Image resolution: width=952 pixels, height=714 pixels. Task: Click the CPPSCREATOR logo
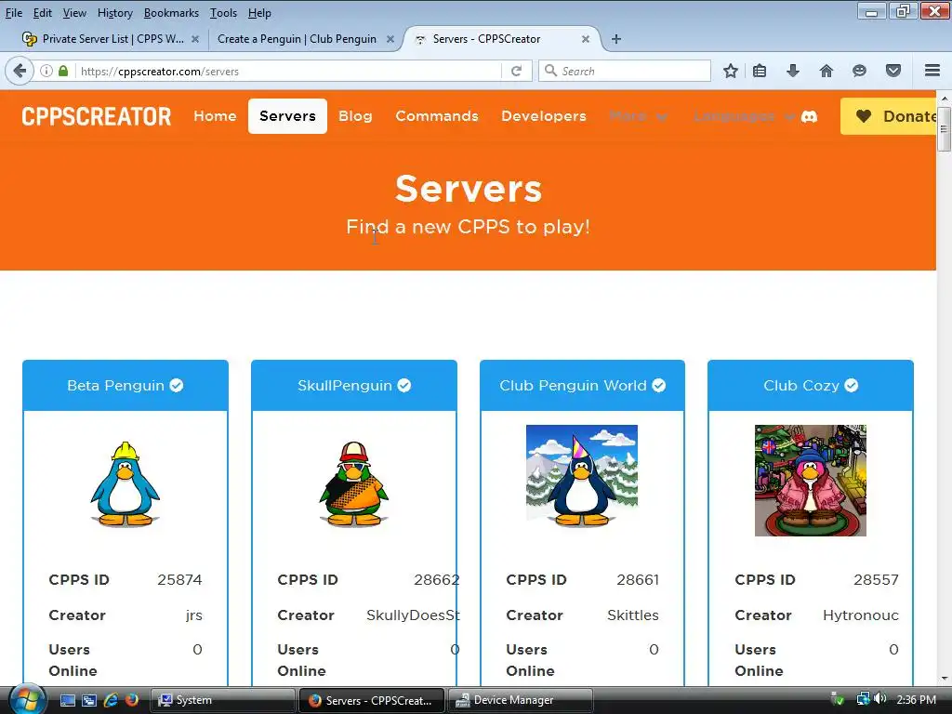pyautogui.click(x=97, y=116)
